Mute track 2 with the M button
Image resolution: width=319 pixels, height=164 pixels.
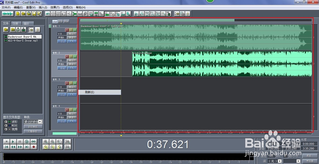(x=75, y=56)
